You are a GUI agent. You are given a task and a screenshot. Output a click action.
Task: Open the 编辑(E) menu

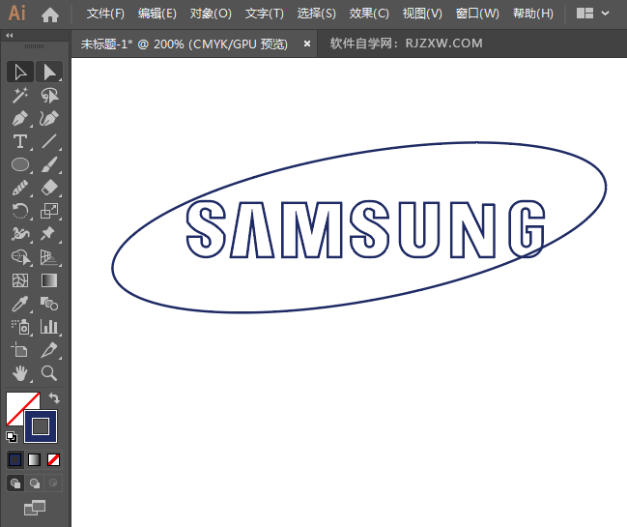[157, 14]
